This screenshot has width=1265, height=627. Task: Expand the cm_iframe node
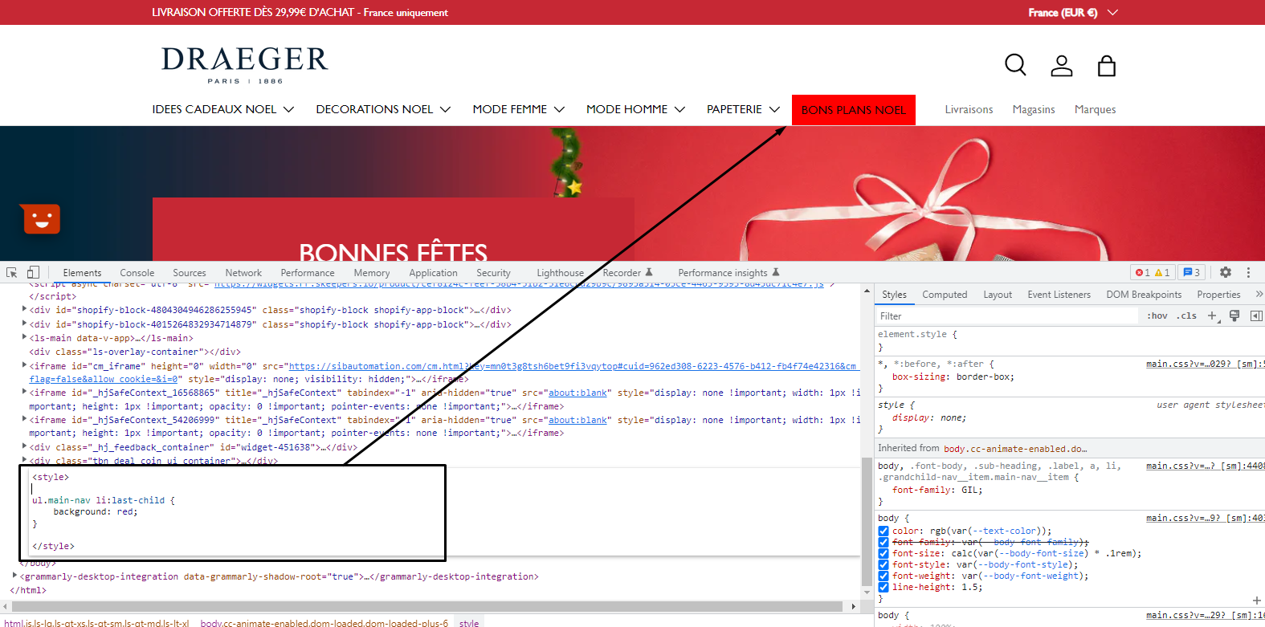[24, 364]
